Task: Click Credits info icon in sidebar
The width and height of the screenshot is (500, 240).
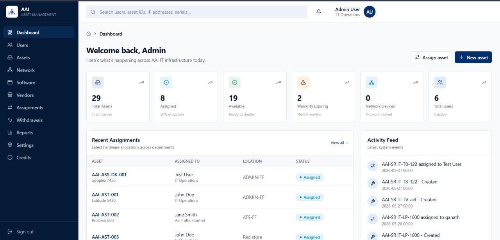Action: pos(10,158)
